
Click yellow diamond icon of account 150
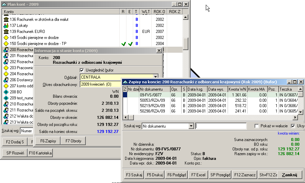click(6, 44)
